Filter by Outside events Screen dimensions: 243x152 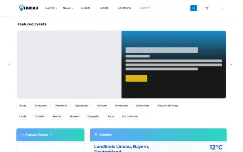point(39,116)
